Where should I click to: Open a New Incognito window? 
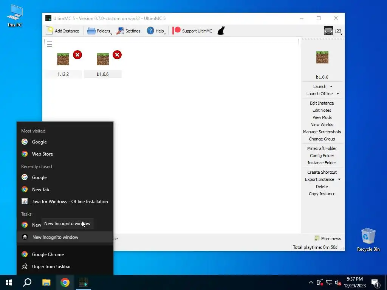point(65,237)
